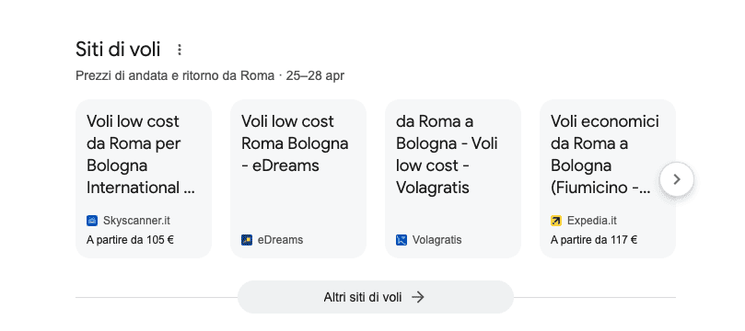Click the arrow icon in Altri siti di voli
The width and height of the screenshot is (745, 331).
[x=418, y=297]
